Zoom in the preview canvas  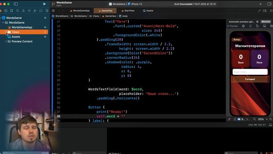[x=270, y=119]
